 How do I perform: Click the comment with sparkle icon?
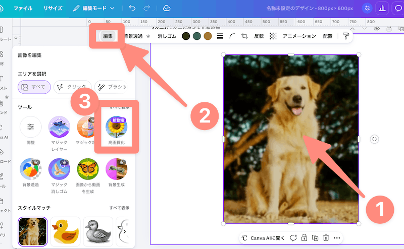[293, 238]
